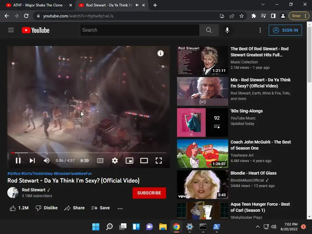Click page scrollbar down arrow
The image size is (312, 234).
coord(309,217)
